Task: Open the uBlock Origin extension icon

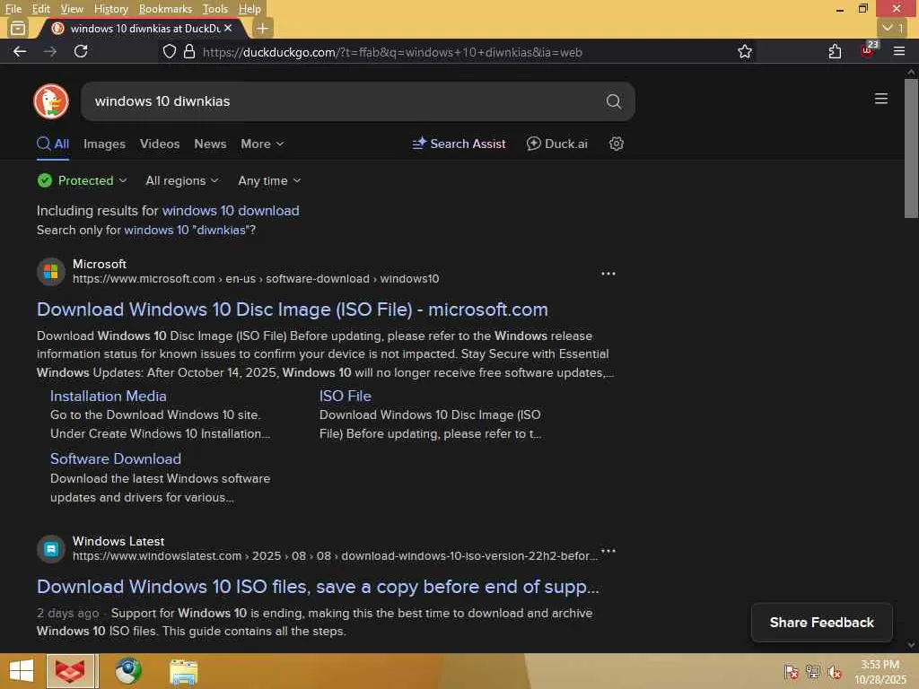Action: 868,50
